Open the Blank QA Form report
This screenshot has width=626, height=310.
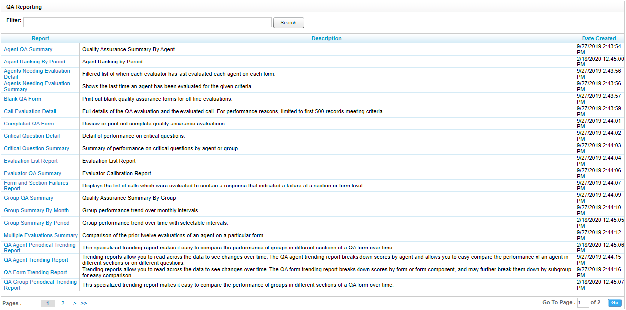pyautogui.click(x=23, y=99)
